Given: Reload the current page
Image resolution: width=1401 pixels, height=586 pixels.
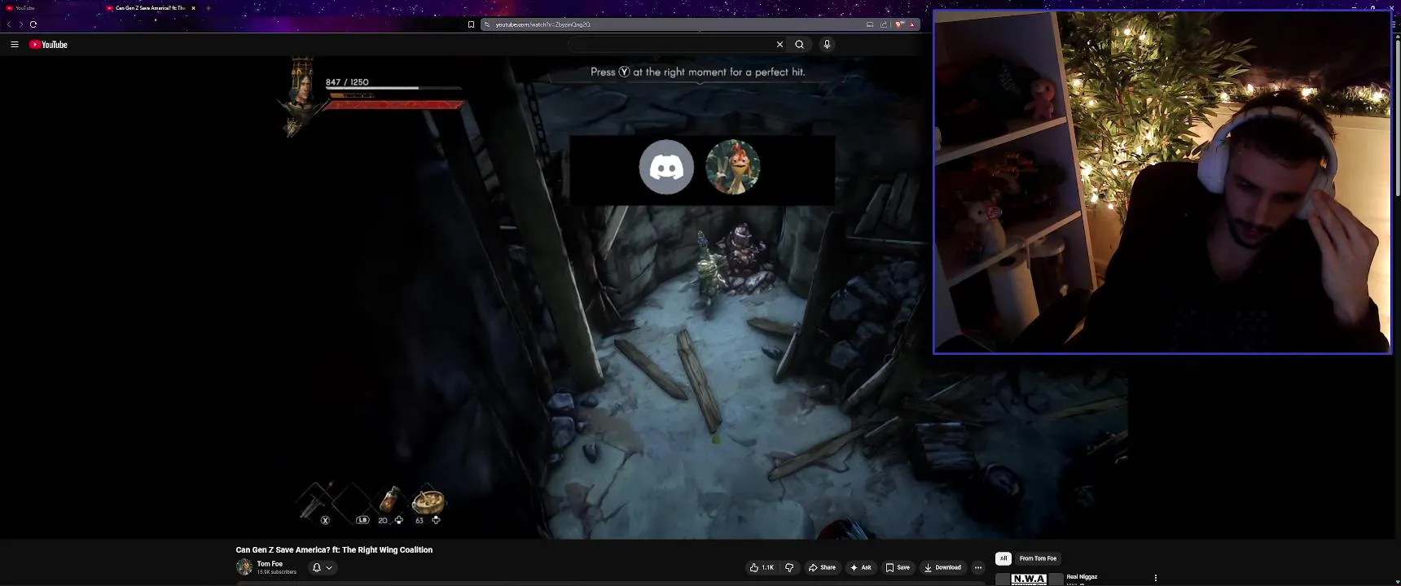Looking at the screenshot, I should [33, 24].
